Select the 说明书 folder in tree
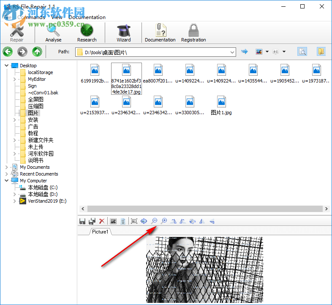The width and height of the screenshot is (332, 305). pyautogui.click(x=35, y=160)
